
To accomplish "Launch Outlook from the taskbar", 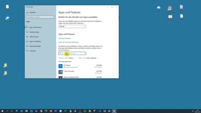I will (x=22, y=111).
